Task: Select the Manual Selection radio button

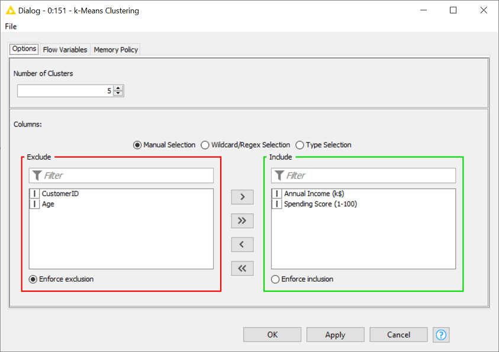Action: pos(137,145)
